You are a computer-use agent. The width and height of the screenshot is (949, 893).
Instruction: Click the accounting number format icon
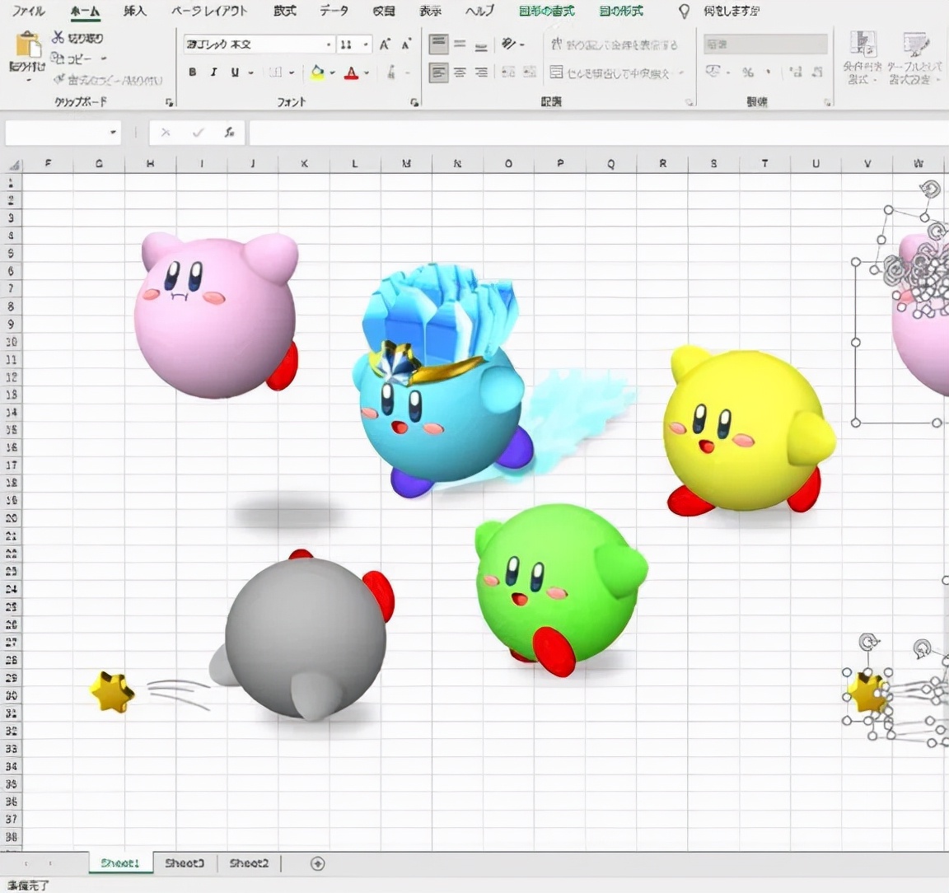coord(713,72)
